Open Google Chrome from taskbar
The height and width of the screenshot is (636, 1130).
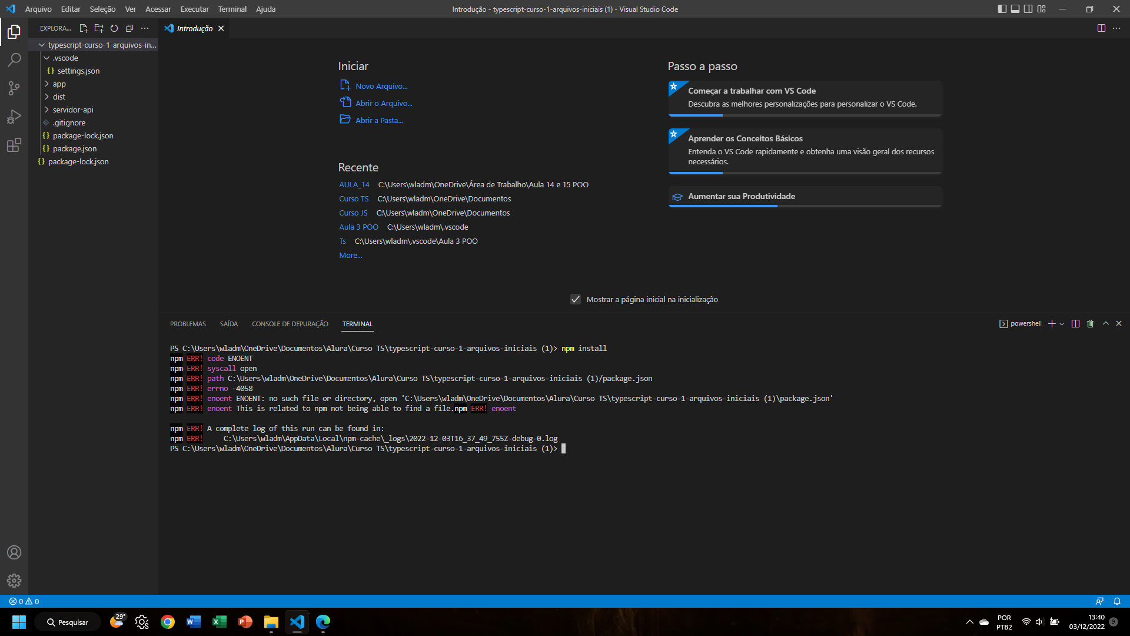coord(168,622)
